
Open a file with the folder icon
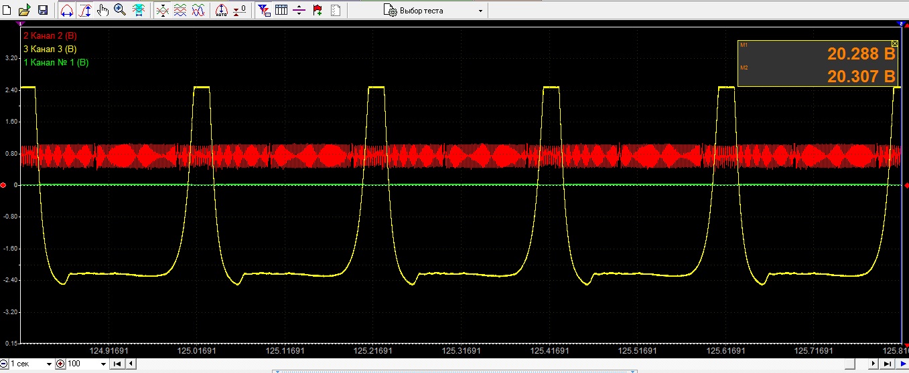tap(24, 10)
